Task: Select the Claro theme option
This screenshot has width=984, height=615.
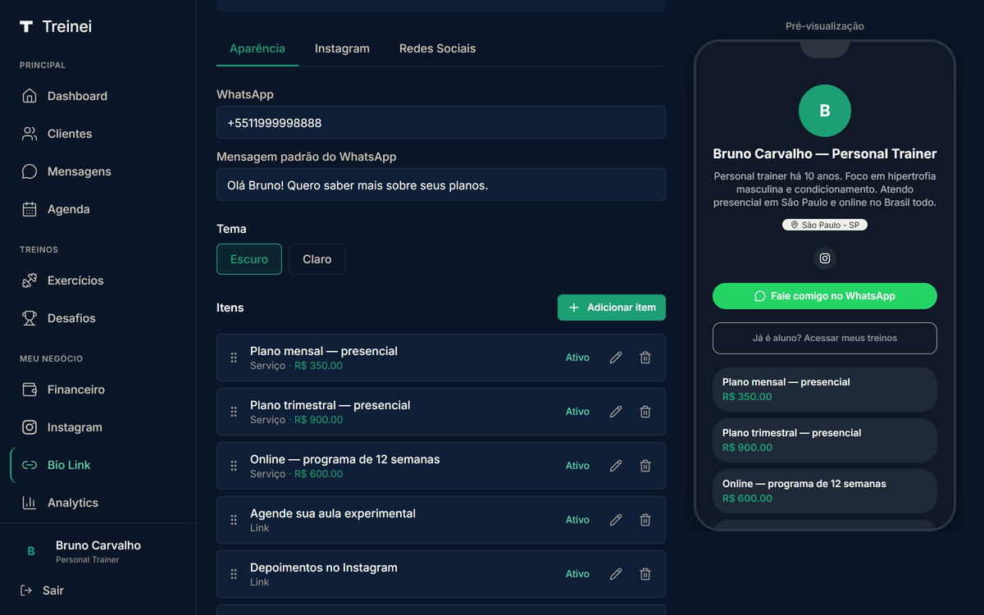Action: 317,259
